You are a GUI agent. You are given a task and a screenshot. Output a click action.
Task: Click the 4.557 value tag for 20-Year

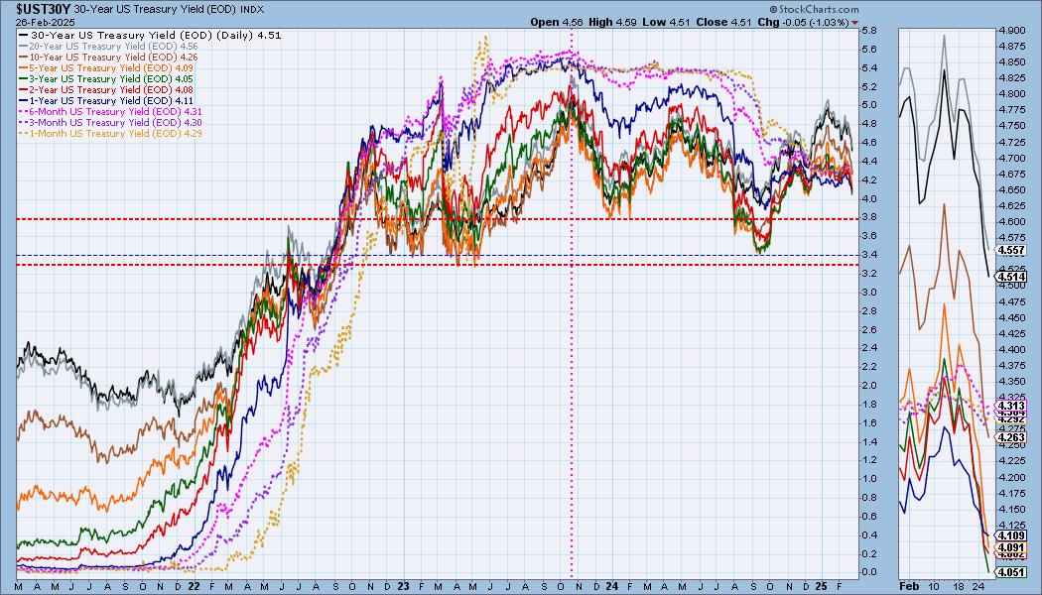point(1011,250)
